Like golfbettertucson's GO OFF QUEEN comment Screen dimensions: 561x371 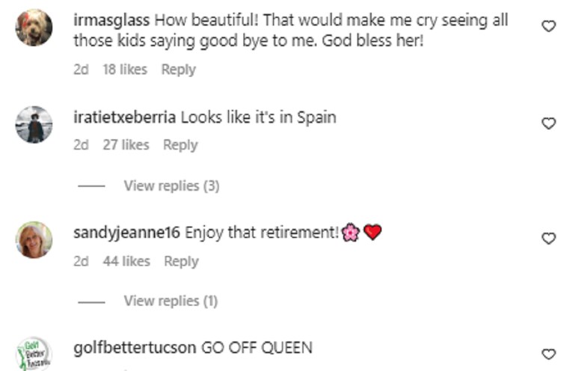point(548,355)
